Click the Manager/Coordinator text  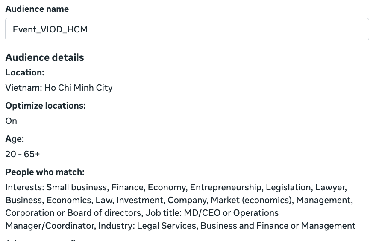(x=50, y=226)
